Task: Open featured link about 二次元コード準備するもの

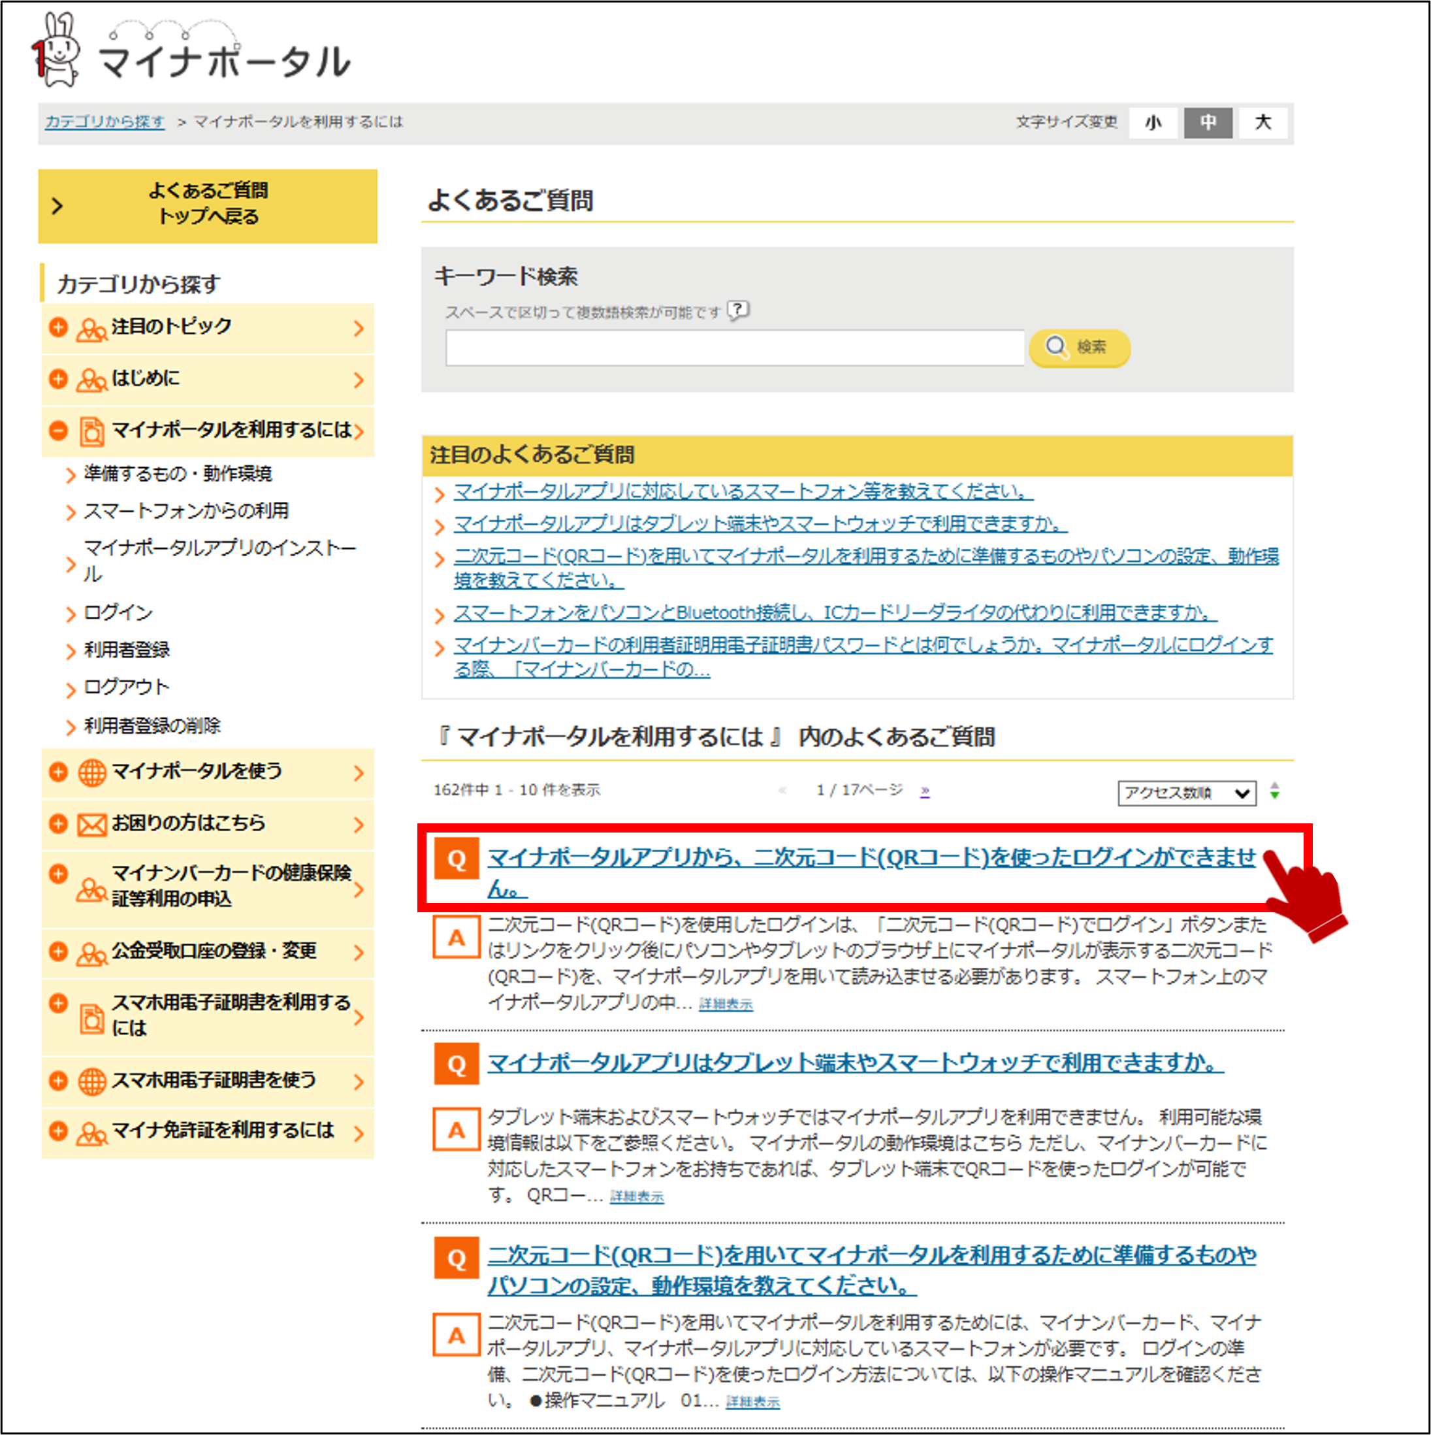Action: (x=866, y=569)
